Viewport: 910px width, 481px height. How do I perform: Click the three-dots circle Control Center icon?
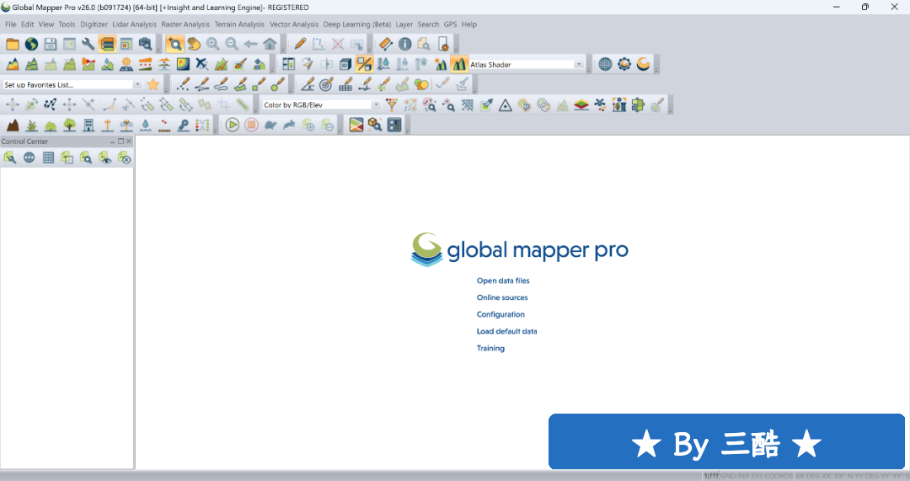tap(29, 158)
